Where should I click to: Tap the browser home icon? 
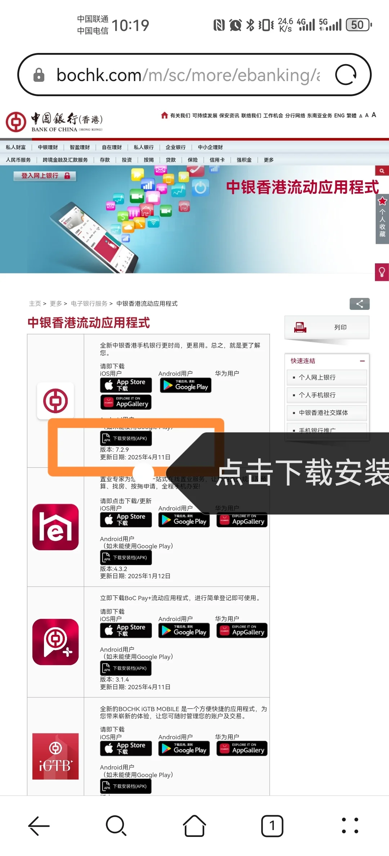[194, 826]
